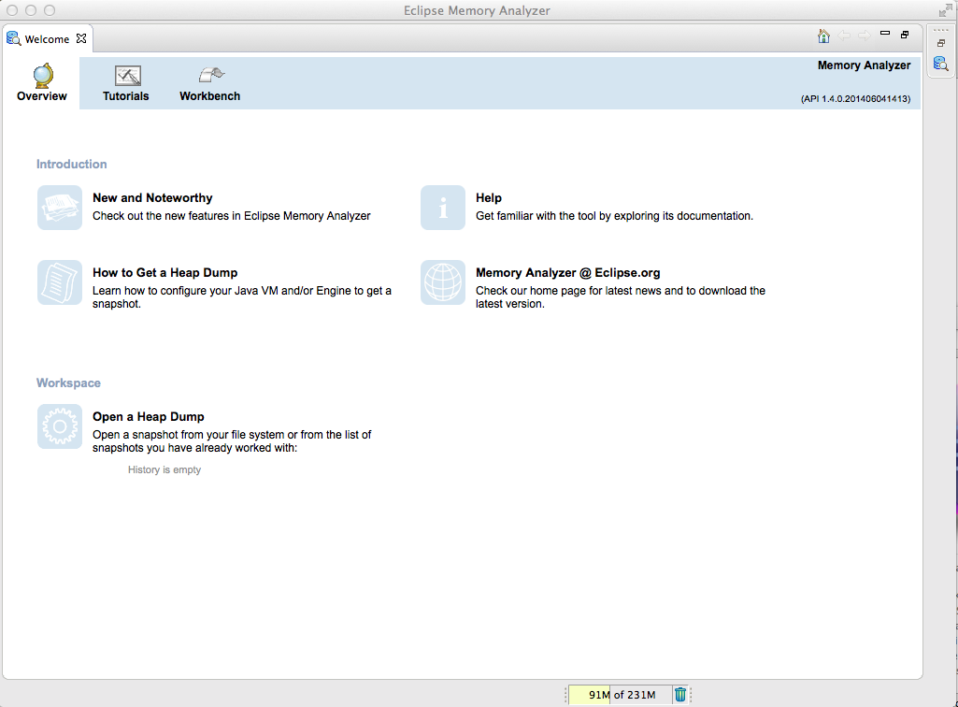The width and height of the screenshot is (958, 707).
Task: Click the 'Memory Analyzer' header title
Action: point(864,65)
